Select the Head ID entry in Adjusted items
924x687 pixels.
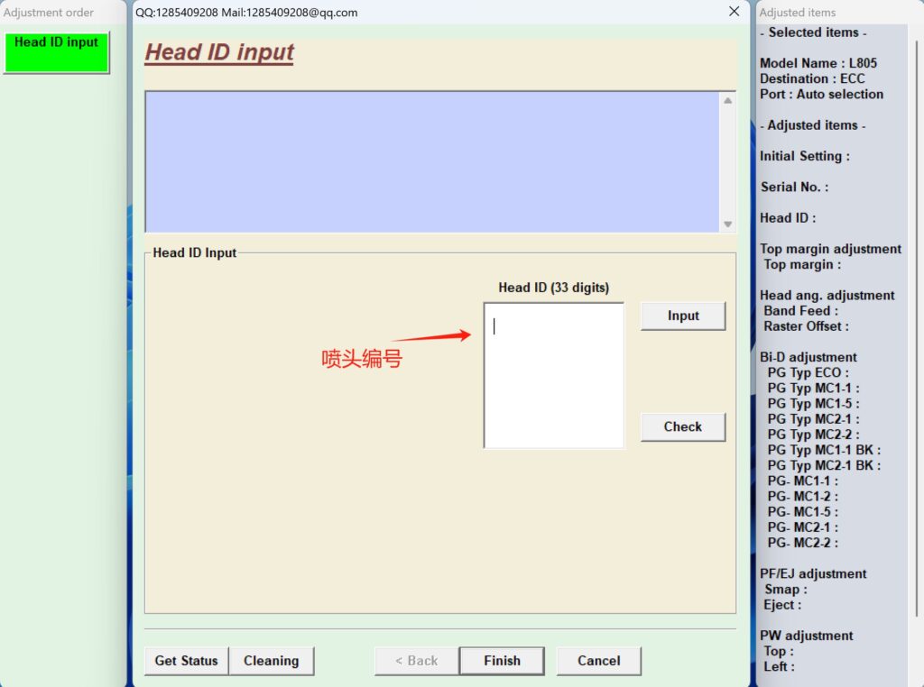(787, 218)
